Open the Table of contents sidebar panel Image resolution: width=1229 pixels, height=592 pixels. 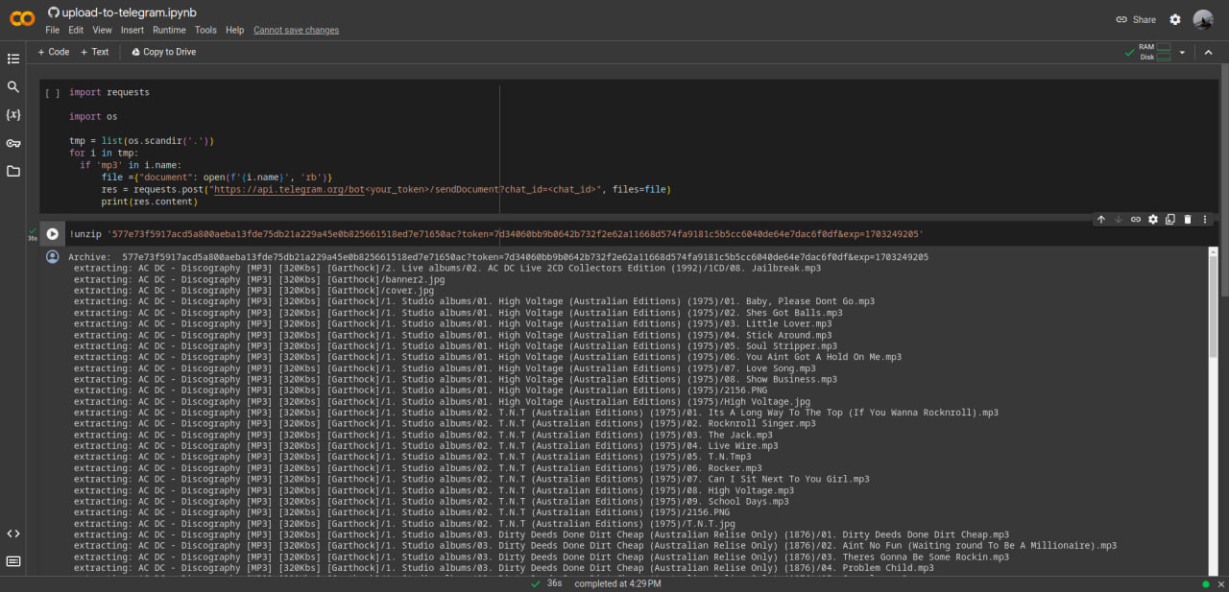(x=13, y=59)
